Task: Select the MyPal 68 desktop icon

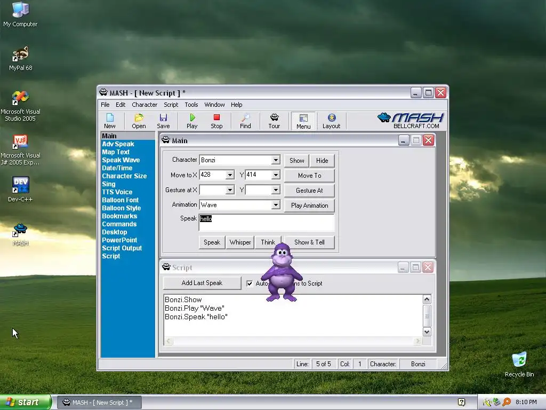Action: [x=21, y=59]
